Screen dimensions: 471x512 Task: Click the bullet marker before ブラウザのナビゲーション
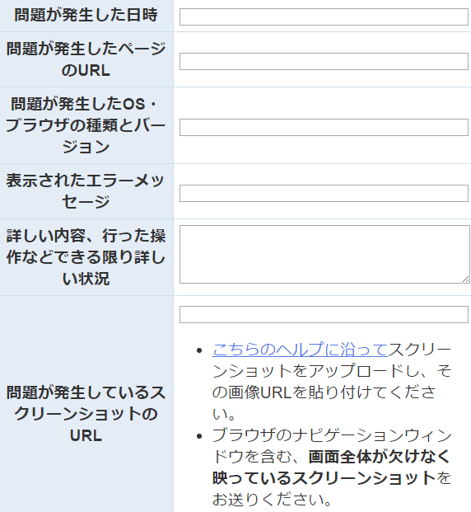[x=199, y=437]
